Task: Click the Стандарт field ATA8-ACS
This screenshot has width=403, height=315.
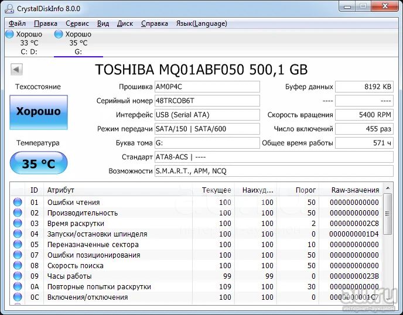Action: [274, 157]
